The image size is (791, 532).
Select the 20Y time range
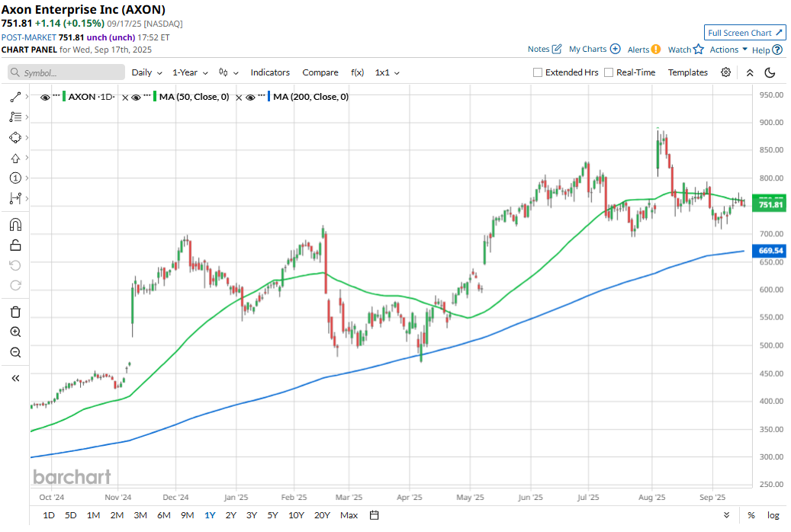point(322,515)
